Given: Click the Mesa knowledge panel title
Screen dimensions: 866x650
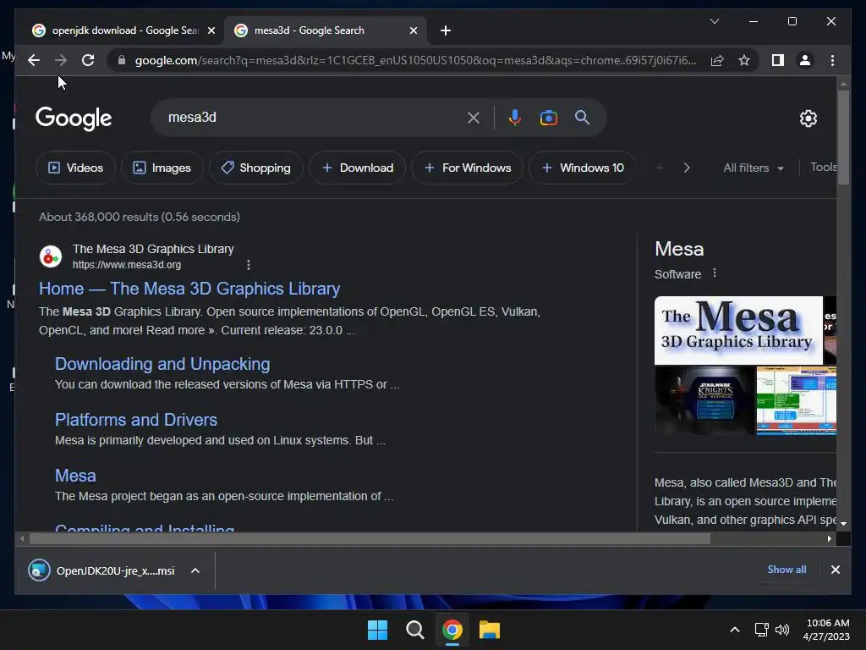Looking at the screenshot, I should pyautogui.click(x=679, y=249).
